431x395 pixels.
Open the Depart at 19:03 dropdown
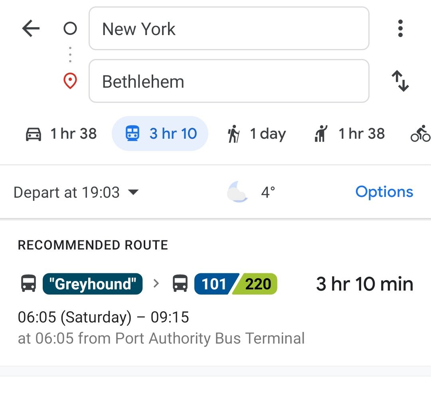76,192
